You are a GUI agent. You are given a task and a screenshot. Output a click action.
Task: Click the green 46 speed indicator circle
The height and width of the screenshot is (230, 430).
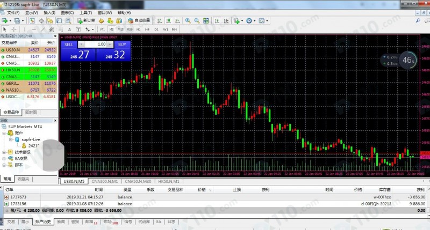click(408, 60)
